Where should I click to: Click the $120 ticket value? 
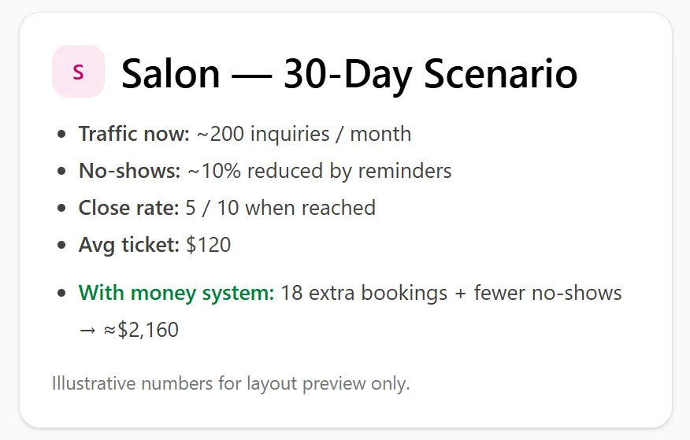[209, 245]
